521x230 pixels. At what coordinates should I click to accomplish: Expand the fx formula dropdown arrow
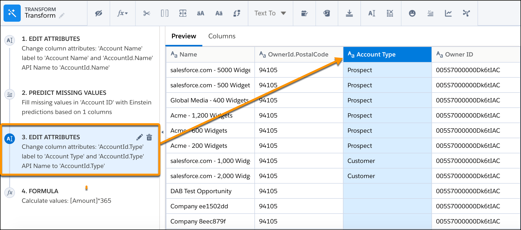click(126, 13)
